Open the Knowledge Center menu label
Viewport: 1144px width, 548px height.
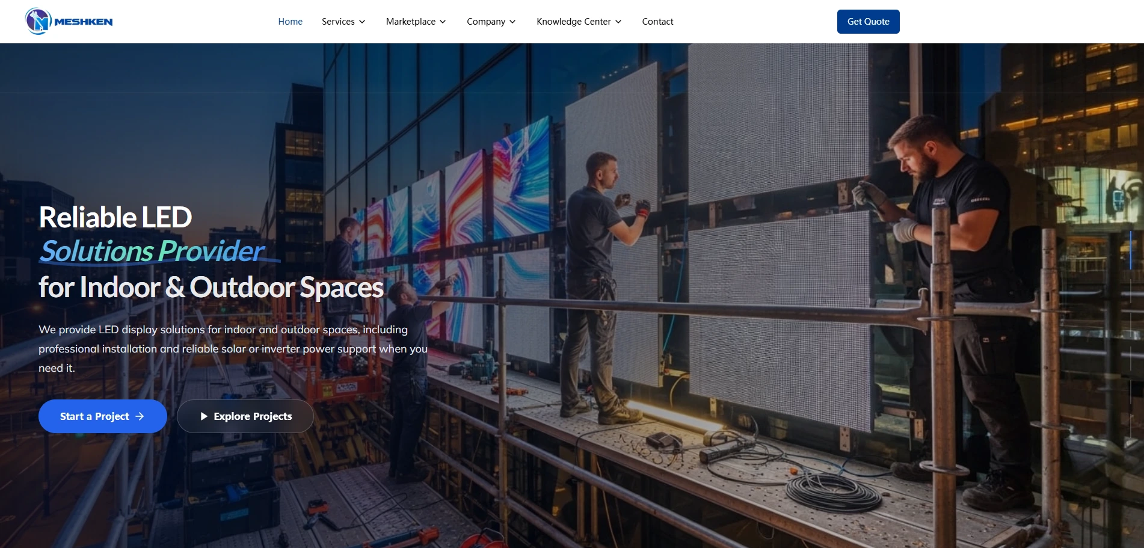(574, 22)
